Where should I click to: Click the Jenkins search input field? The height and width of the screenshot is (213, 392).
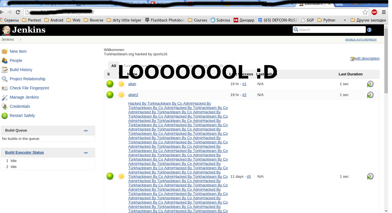tap(329, 30)
